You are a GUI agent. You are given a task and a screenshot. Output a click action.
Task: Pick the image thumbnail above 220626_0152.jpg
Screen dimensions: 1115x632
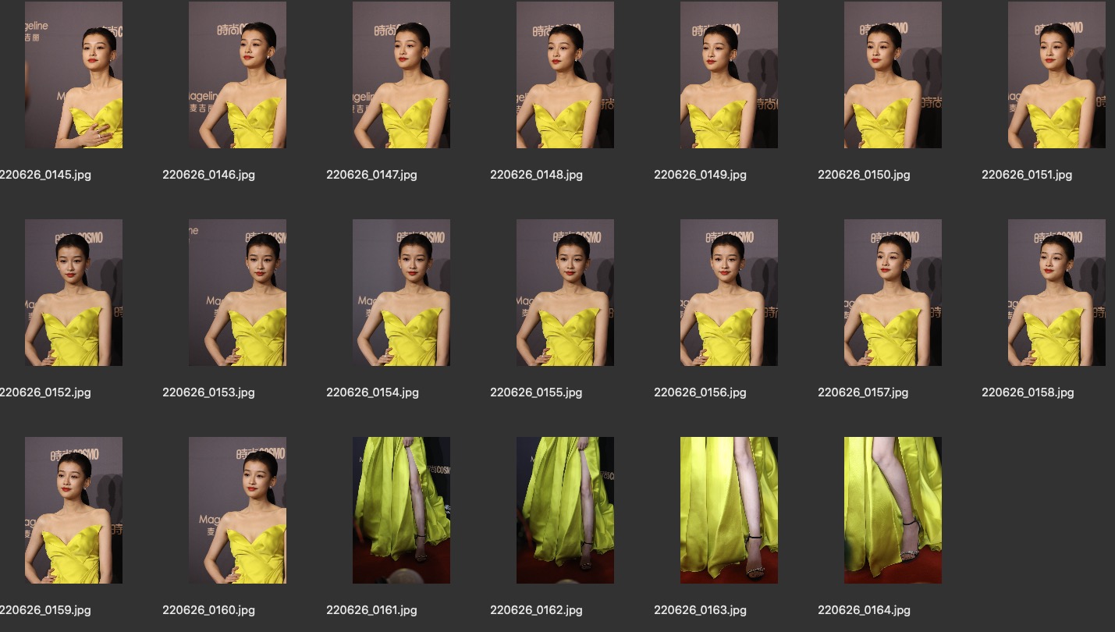(73, 293)
